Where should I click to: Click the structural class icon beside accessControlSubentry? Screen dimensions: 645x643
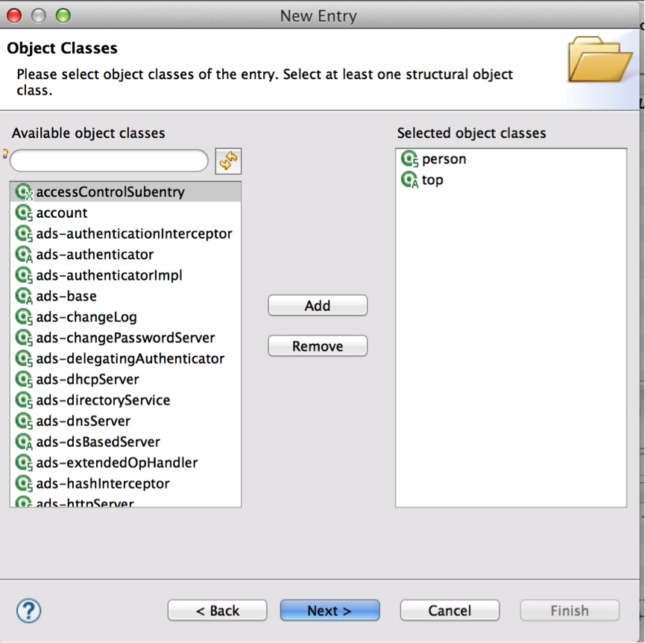[23, 192]
